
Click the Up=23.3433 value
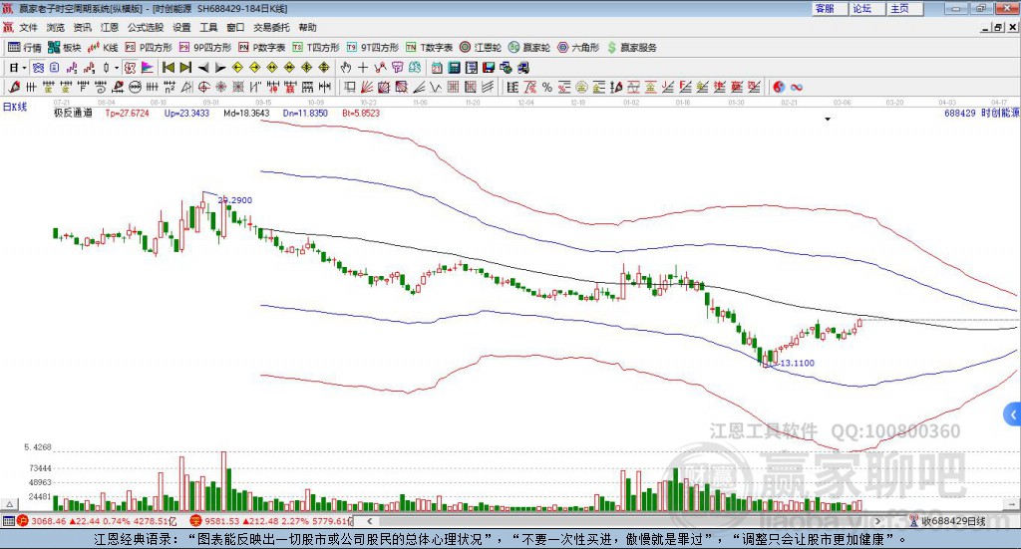click(186, 113)
